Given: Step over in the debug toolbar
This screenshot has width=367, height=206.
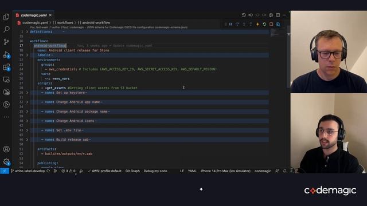Looking at the screenshot, I should pos(237,24).
